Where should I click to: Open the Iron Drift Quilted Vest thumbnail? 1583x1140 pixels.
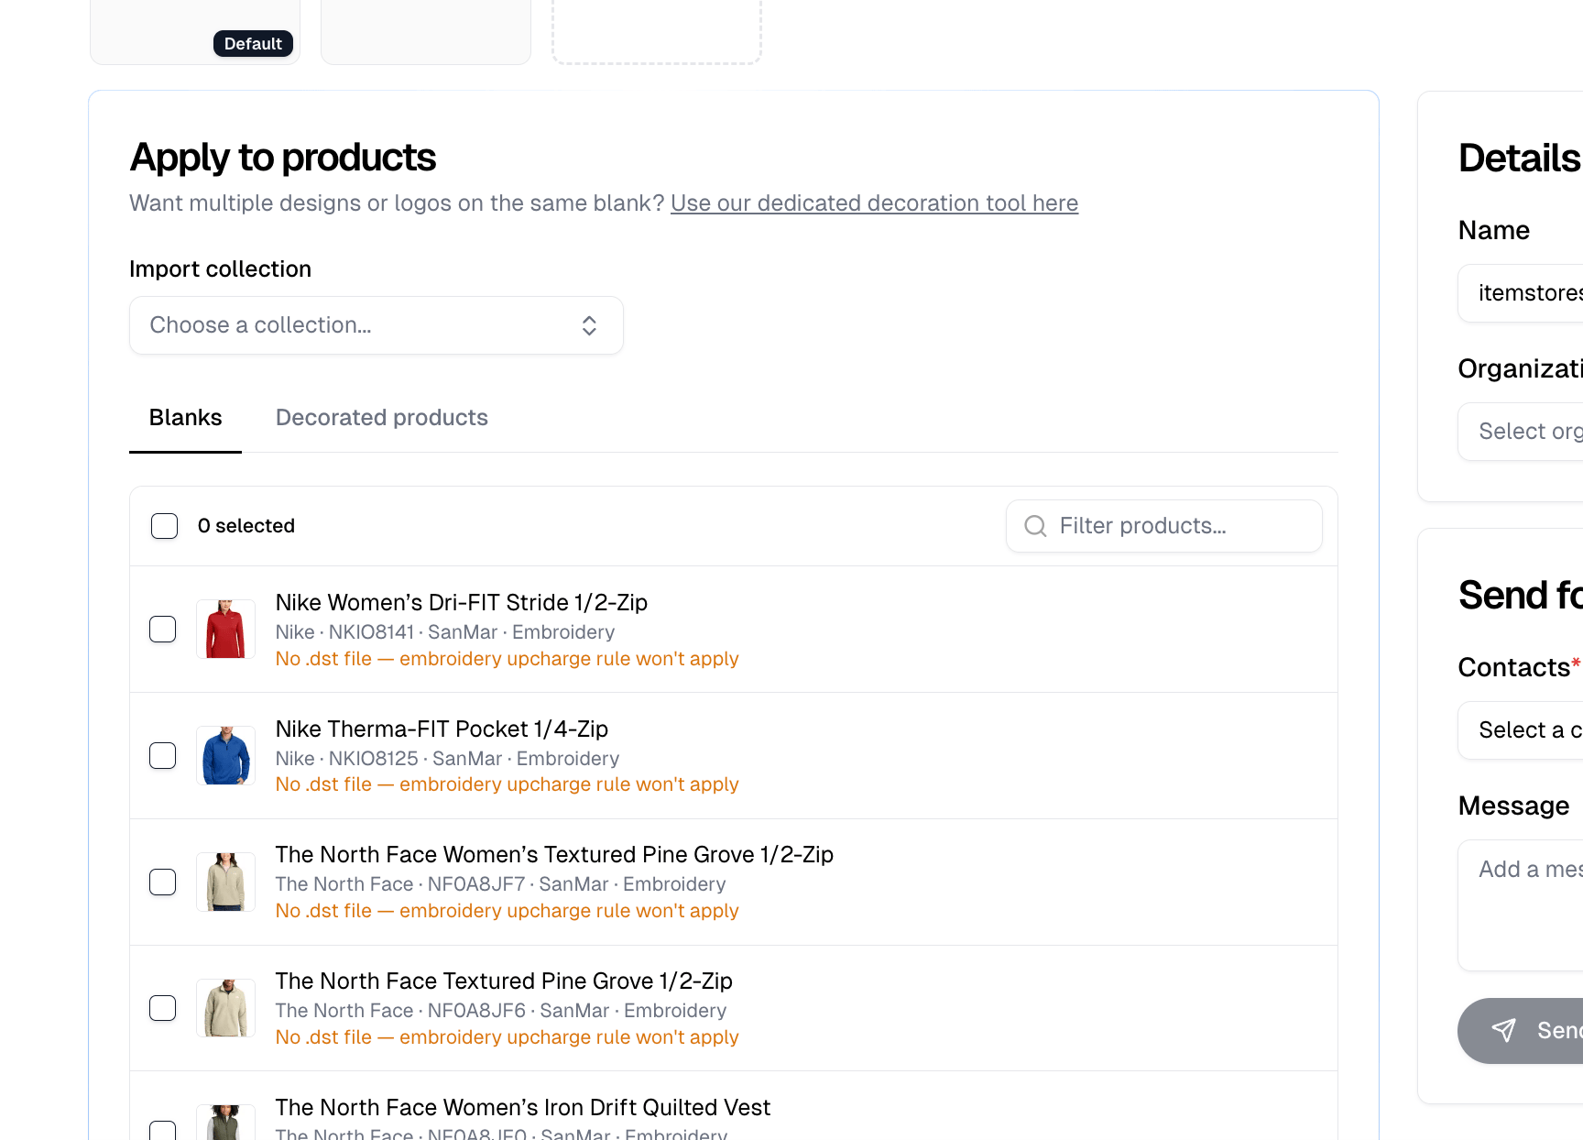(x=225, y=1123)
